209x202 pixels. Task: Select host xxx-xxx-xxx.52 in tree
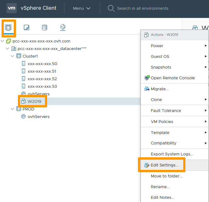pyautogui.click(x=42, y=79)
